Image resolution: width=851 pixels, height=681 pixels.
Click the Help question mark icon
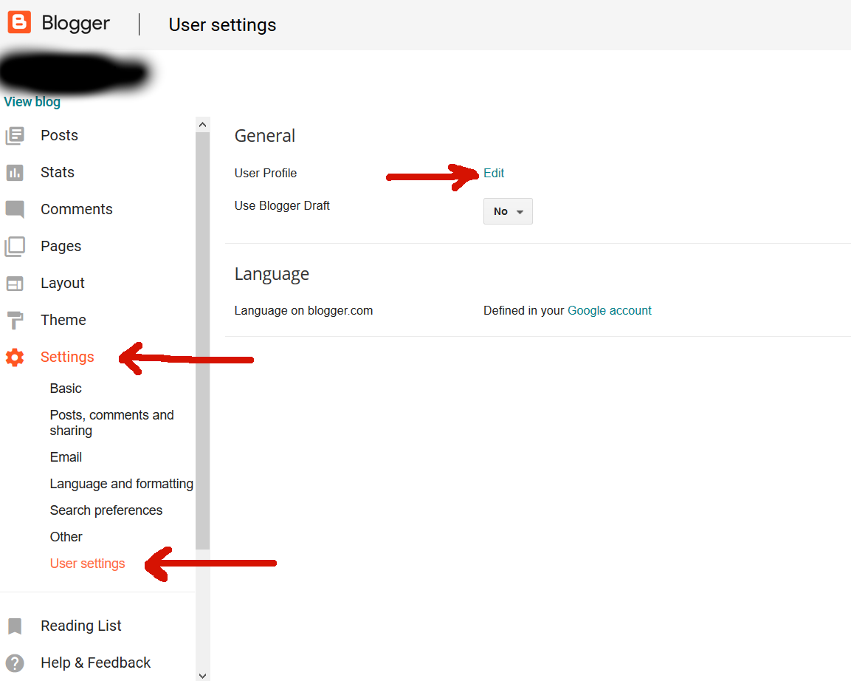point(15,663)
